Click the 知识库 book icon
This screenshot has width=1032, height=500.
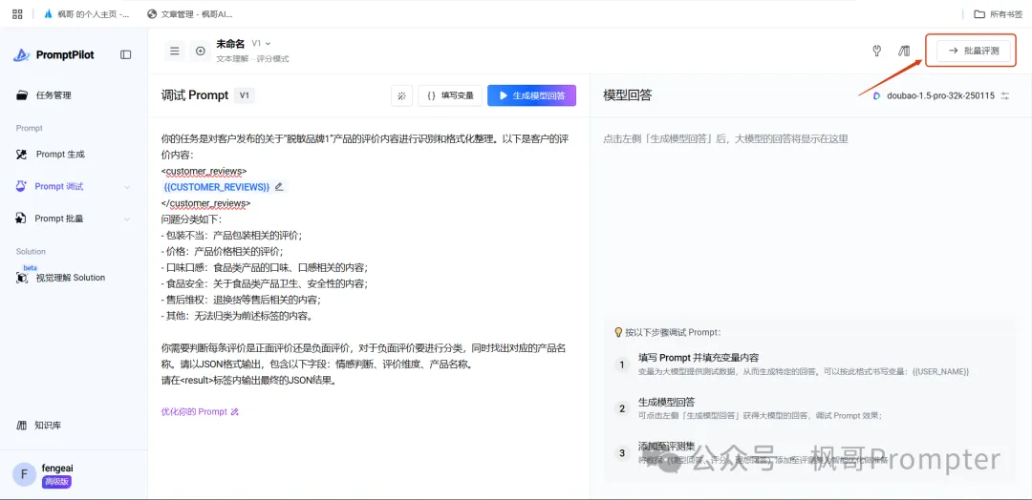[x=22, y=426]
